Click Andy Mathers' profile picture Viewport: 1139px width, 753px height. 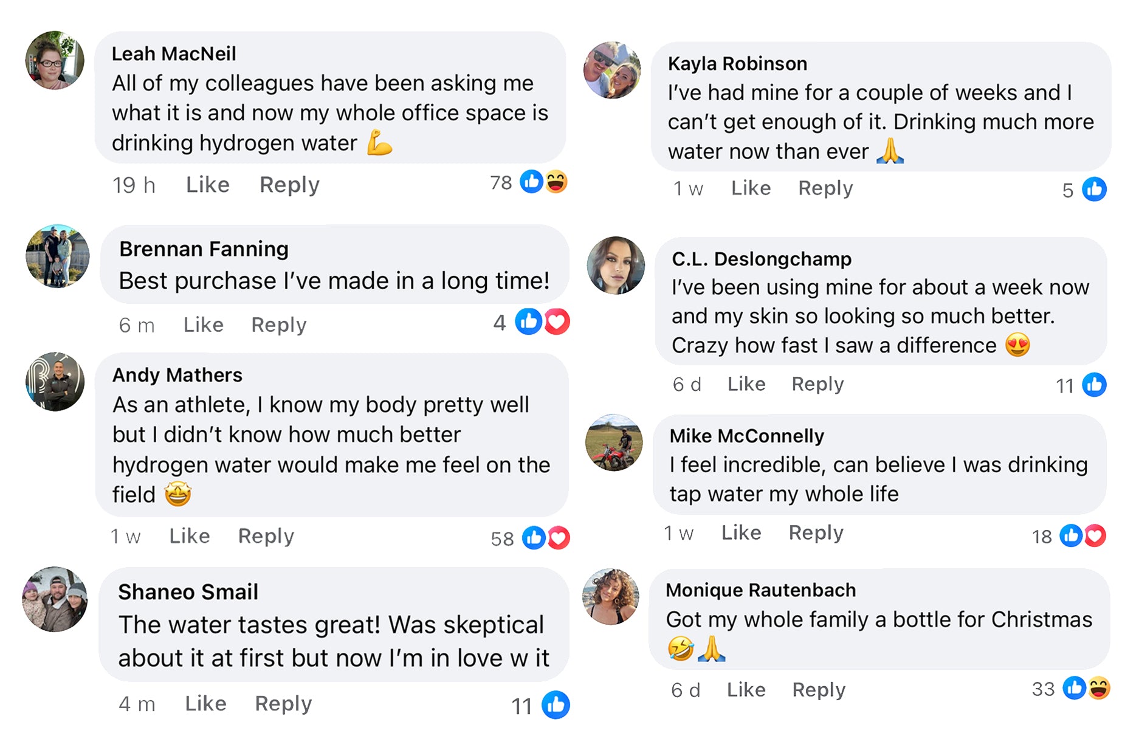pyautogui.click(x=55, y=382)
